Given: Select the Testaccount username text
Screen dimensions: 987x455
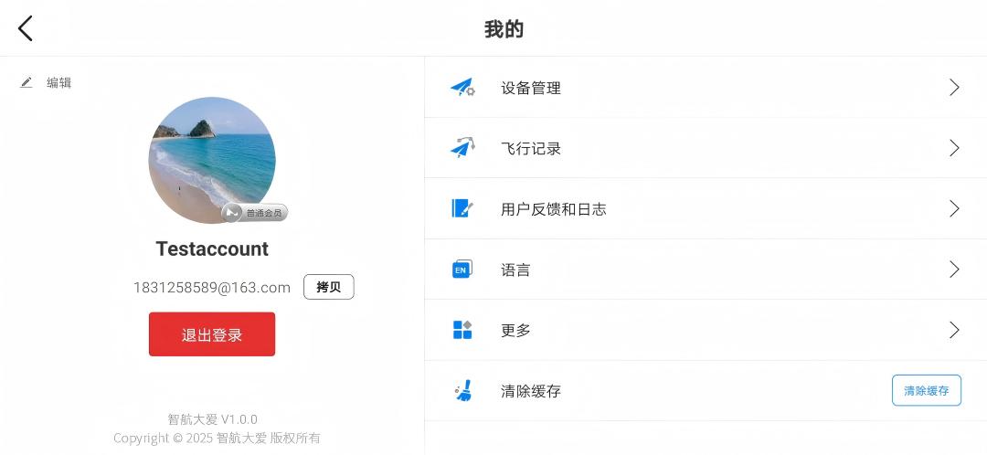Looking at the screenshot, I should point(212,249).
